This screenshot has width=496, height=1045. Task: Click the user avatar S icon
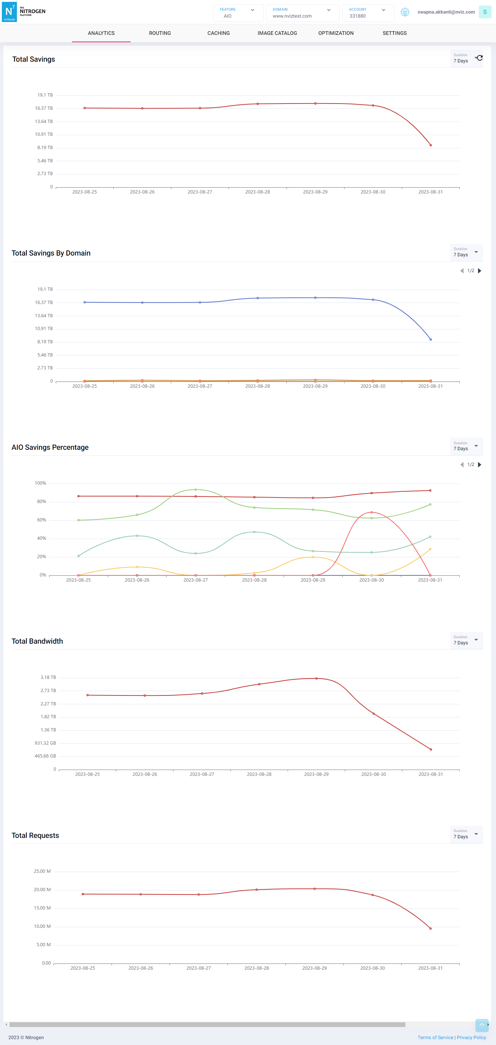(485, 12)
